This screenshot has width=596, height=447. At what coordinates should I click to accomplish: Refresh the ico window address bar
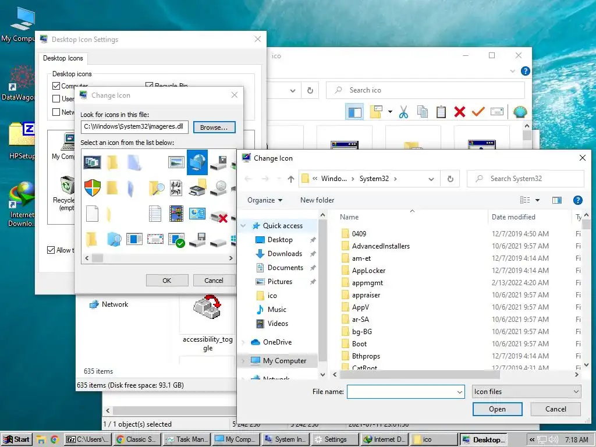310,90
